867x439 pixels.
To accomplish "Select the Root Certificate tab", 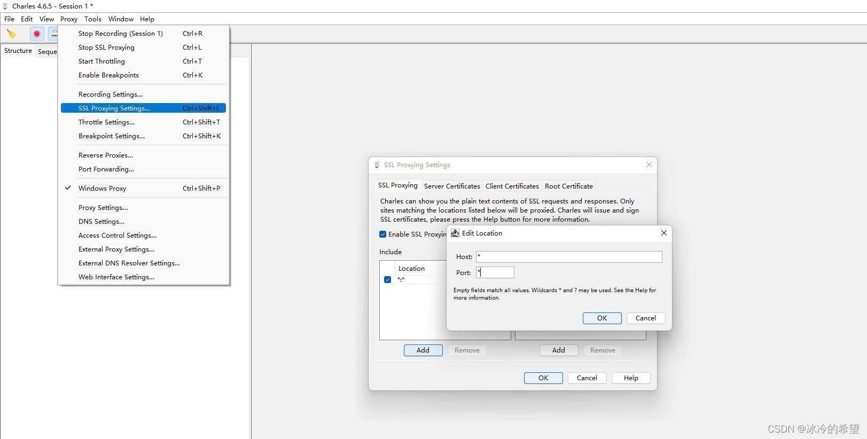I will 568,186.
